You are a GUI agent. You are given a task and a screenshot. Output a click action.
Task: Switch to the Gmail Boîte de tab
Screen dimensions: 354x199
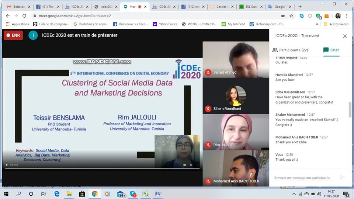tap(19, 7)
